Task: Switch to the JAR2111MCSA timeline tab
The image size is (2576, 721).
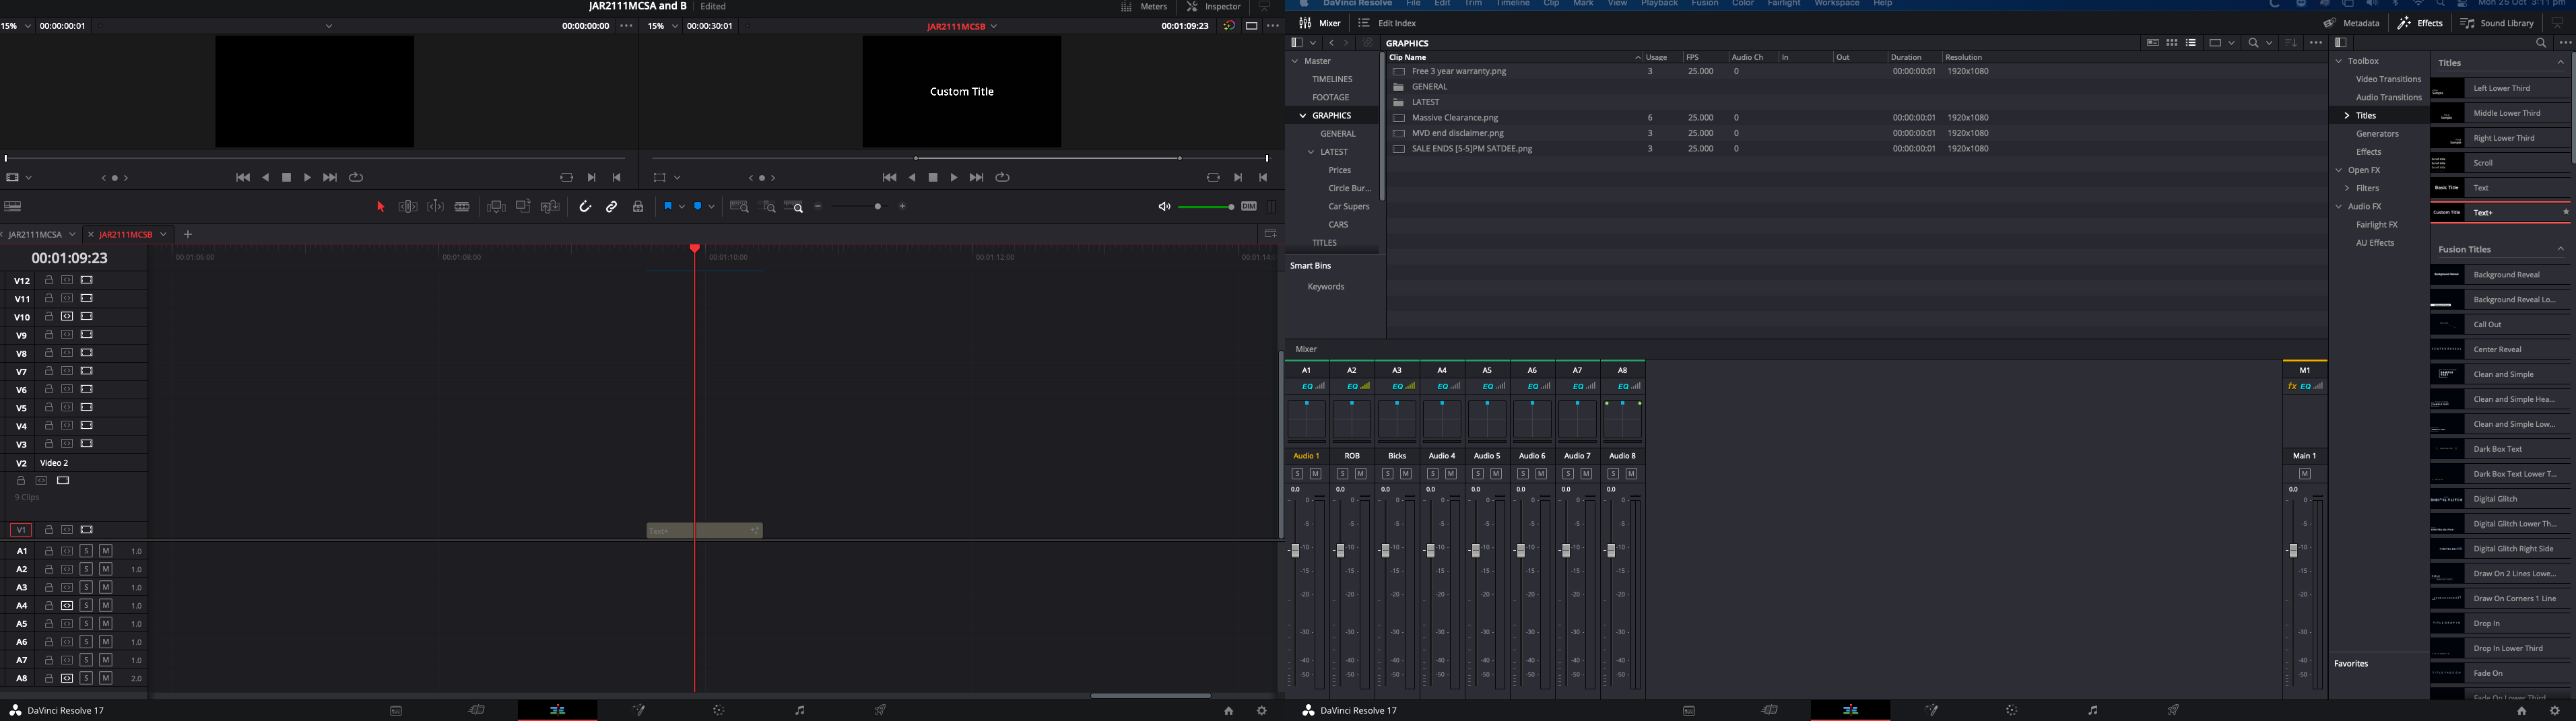Action: (x=36, y=234)
